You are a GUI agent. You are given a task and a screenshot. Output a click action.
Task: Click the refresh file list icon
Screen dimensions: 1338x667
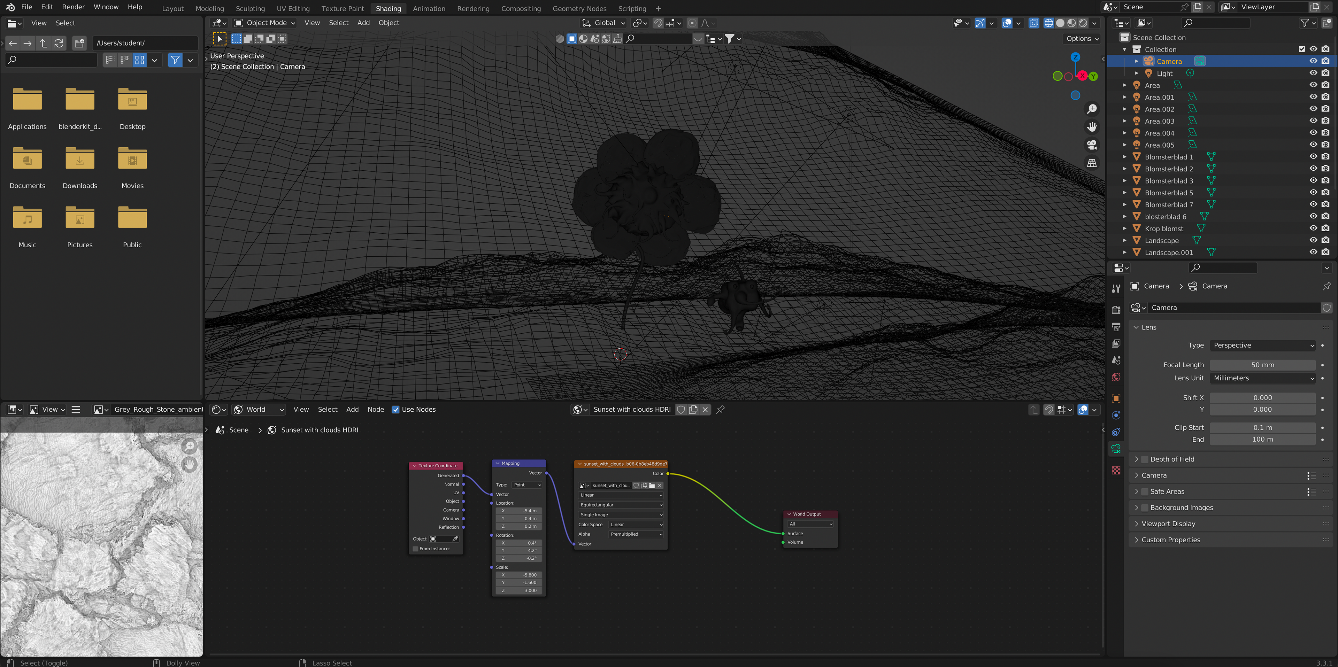59,43
